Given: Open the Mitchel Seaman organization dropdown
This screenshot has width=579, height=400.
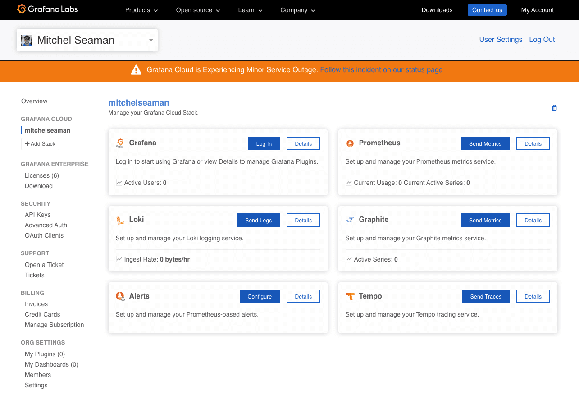Looking at the screenshot, I should tap(87, 40).
